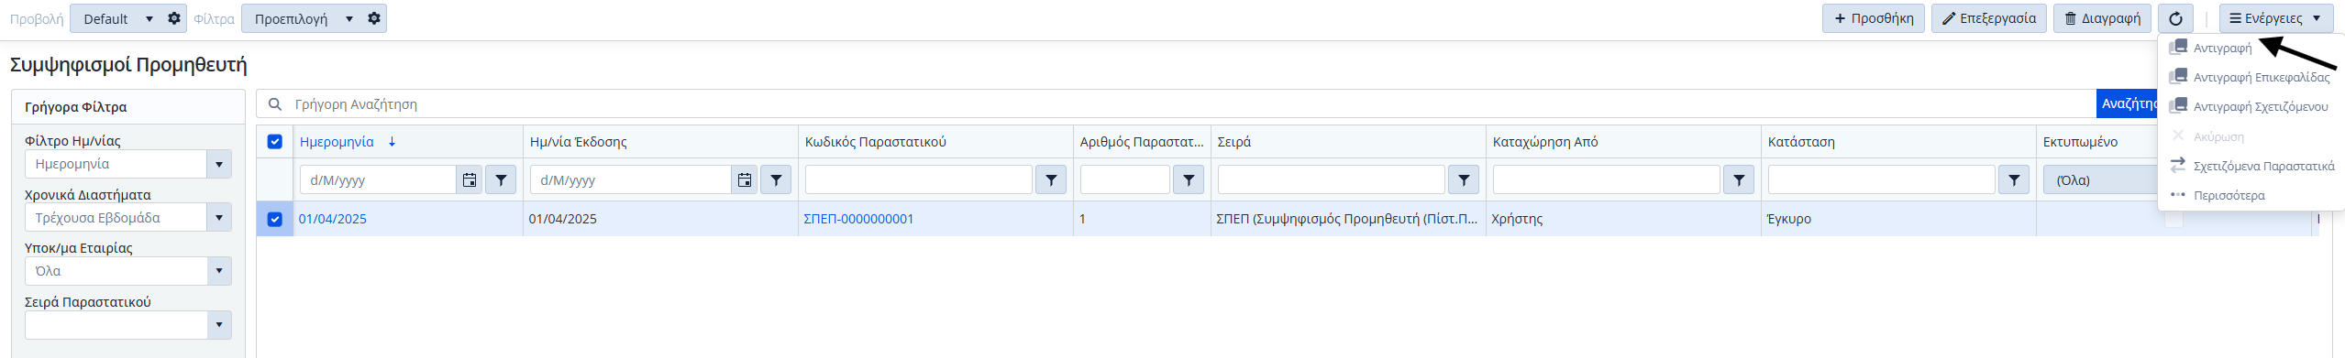Click the Γρήγορη Αναζήτηση search field
Viewport: 2345px width, 358px height.
[1192, 104]
